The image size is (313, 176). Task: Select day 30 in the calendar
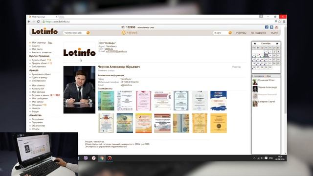[x=270, y=67]
